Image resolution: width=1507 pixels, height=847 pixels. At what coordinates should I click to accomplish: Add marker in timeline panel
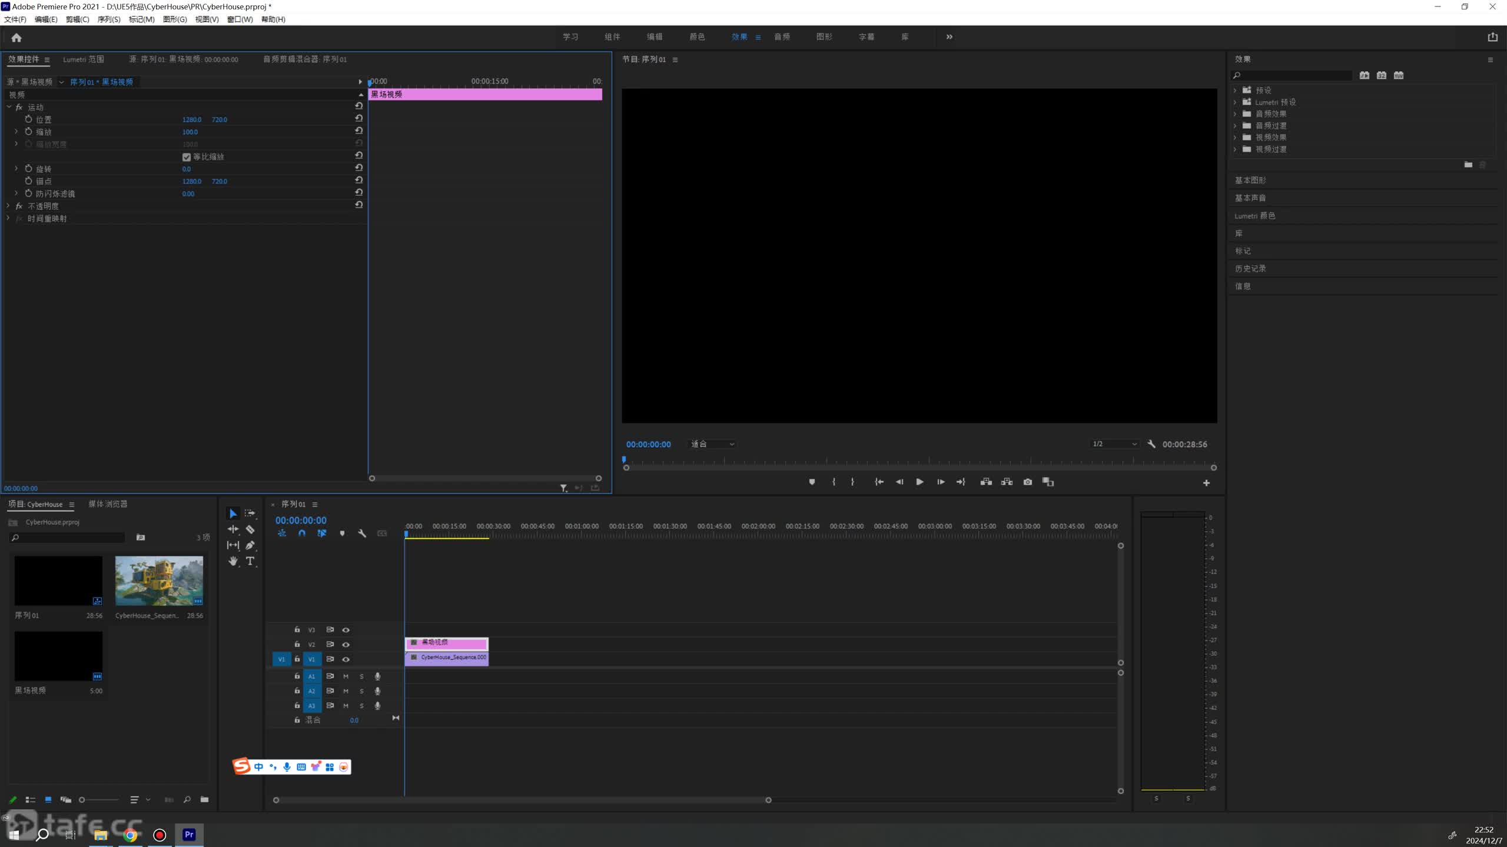[x=342, y=533]
